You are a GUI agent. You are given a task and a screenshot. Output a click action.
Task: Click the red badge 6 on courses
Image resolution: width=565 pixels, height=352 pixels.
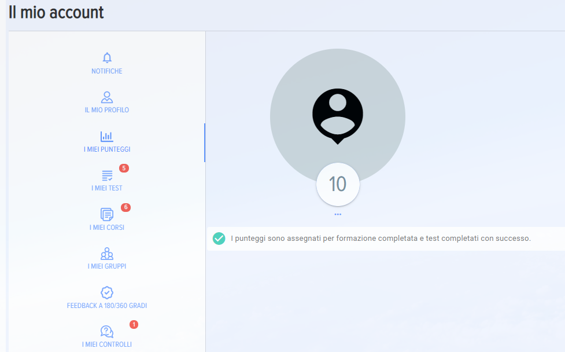pyautogui.click(x=125, y=207)
